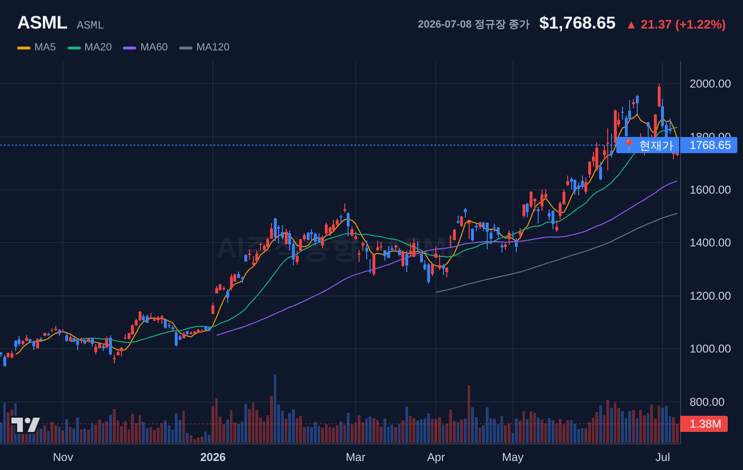Click the Apr time axis label

click(436, 457)
